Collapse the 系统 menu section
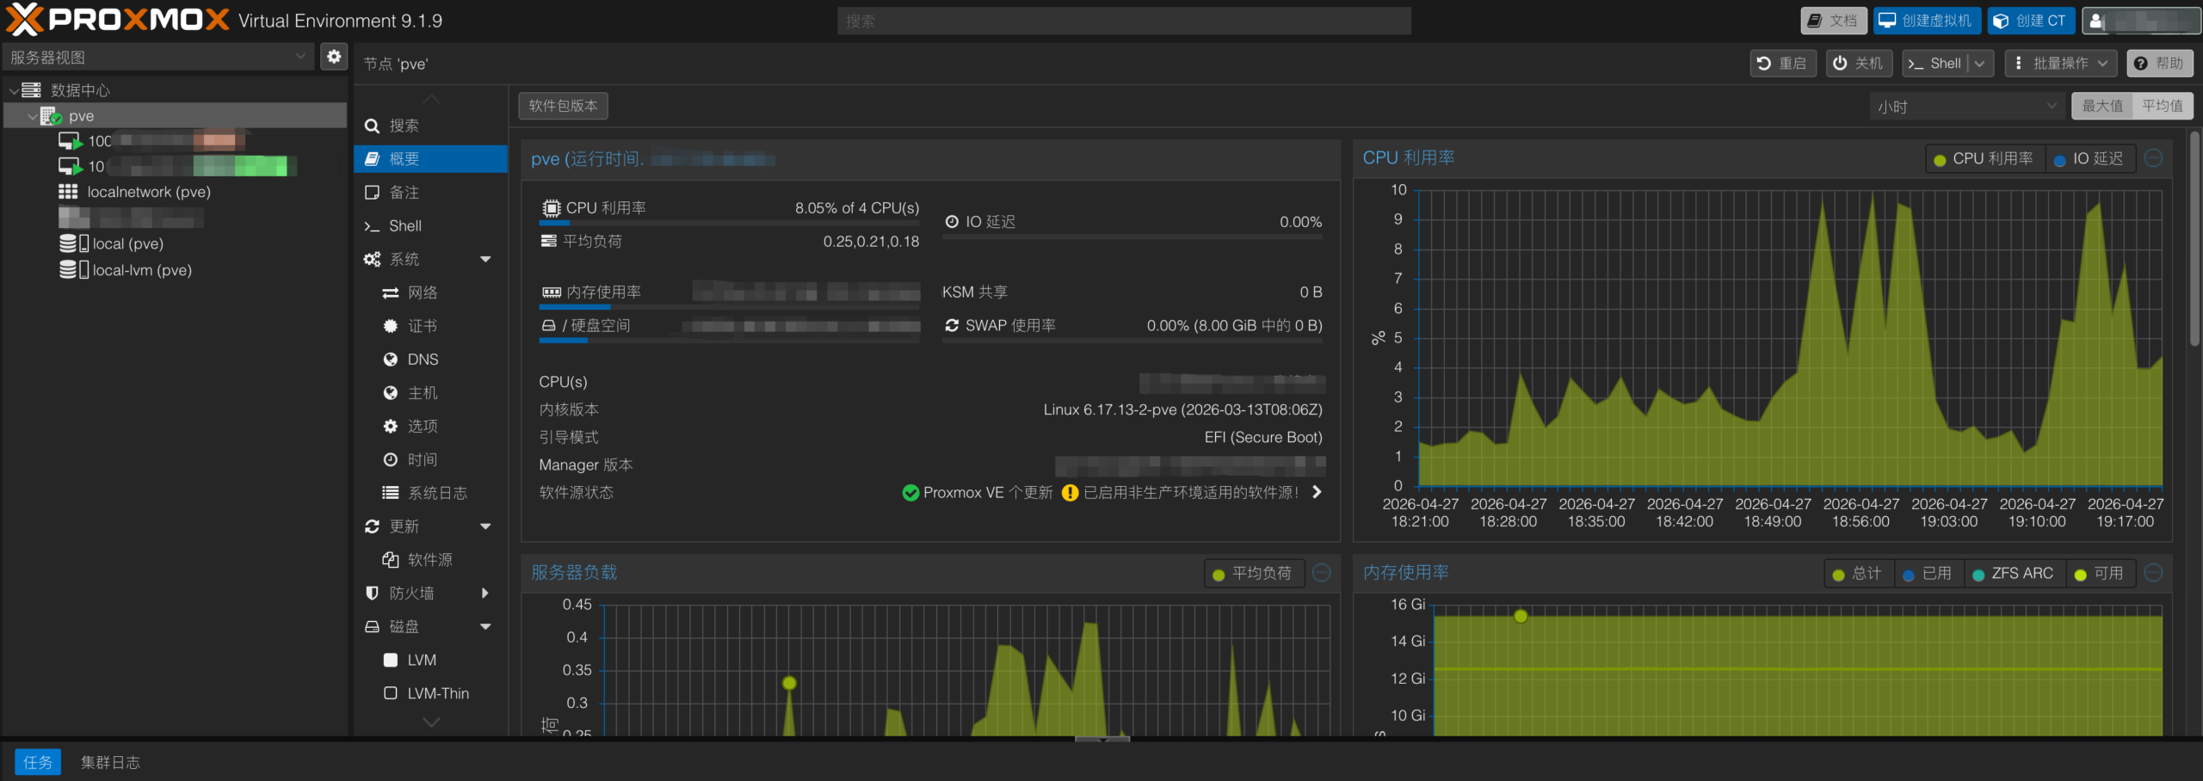 [x=486, y=259]
